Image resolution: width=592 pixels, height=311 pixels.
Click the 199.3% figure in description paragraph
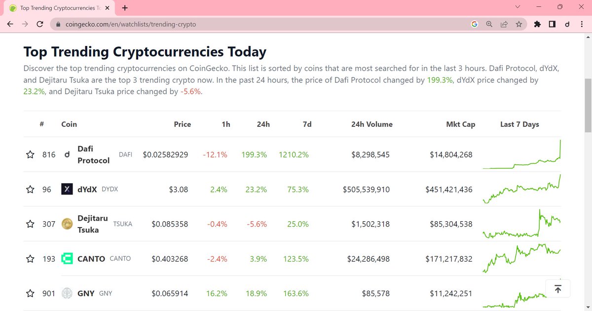[440, 79]
